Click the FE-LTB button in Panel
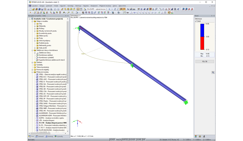The width and height of the screenshot is (243, 141). click(205, 61)
